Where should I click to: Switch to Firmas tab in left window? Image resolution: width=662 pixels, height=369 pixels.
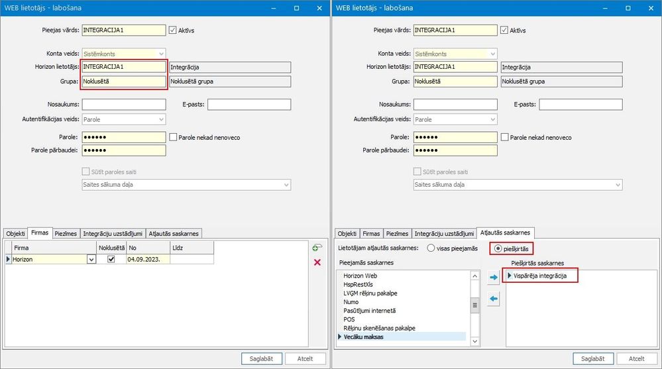[x=40, y=233]
